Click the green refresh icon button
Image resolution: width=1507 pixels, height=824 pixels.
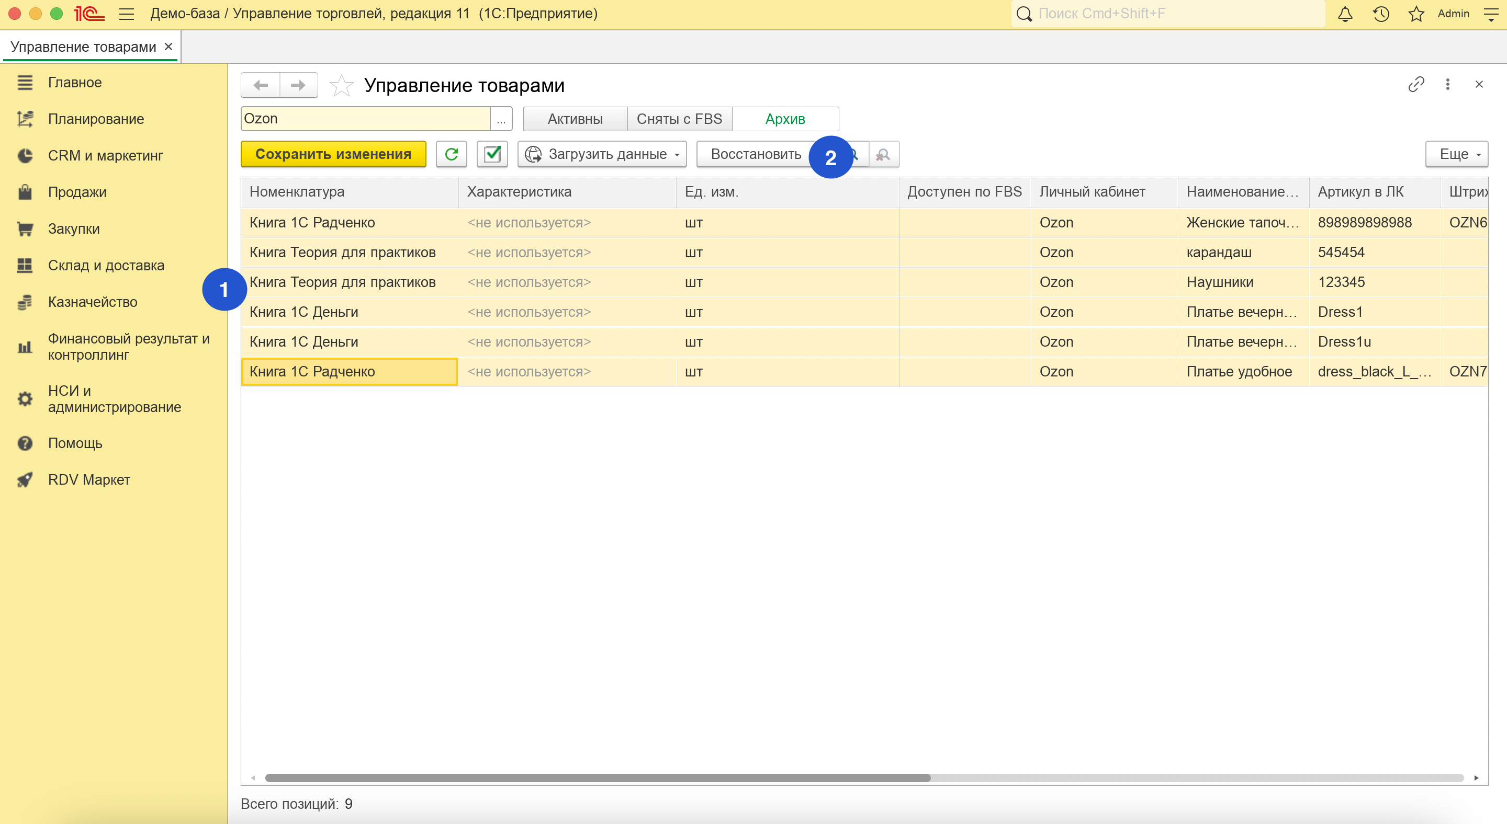click(451, 154)
